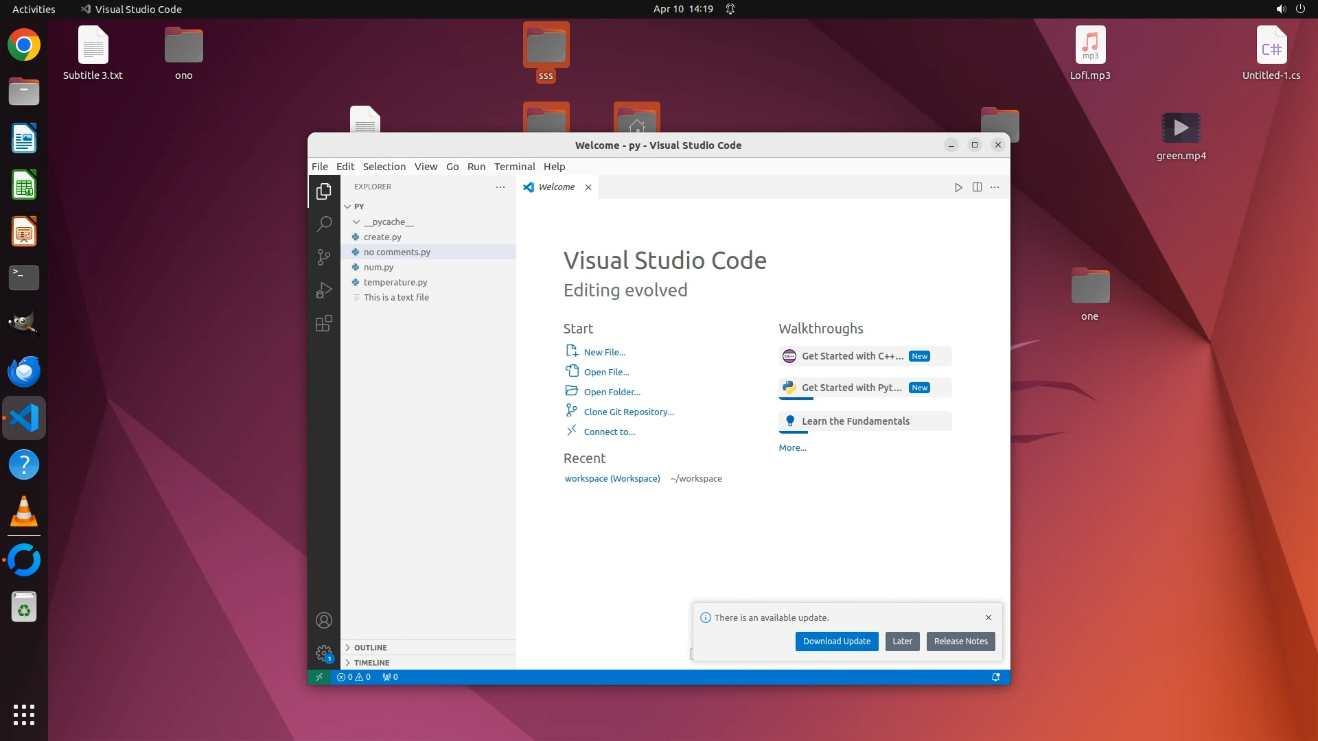Click the Download Update button
The image size is (1318, 741).
pos(836,642)
